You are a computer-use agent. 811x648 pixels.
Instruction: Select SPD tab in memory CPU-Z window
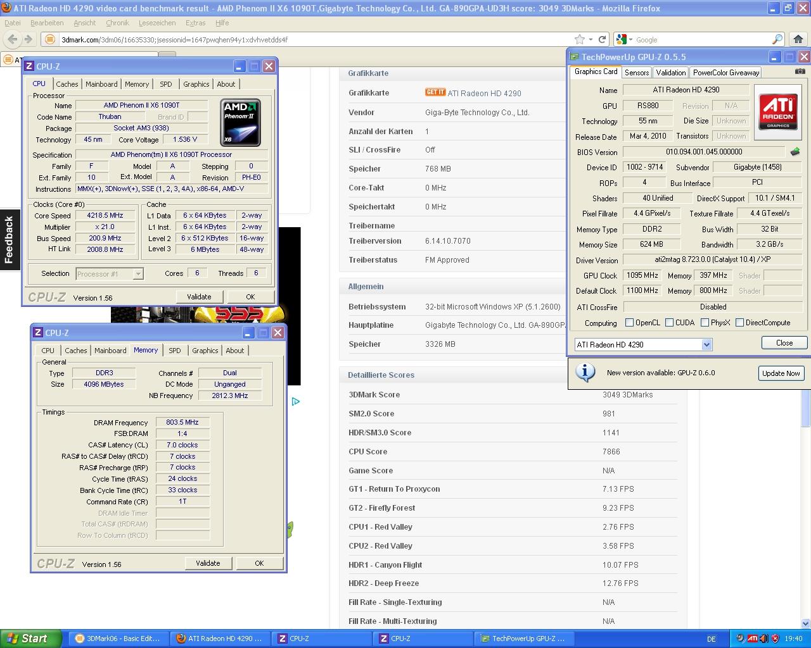pos(175,351)
